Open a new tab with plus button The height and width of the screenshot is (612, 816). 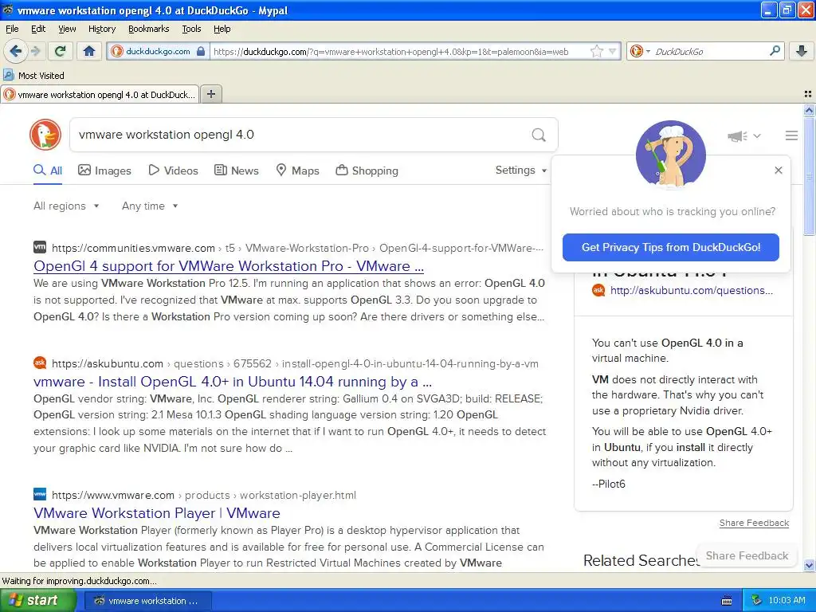[x=210, y=94]
